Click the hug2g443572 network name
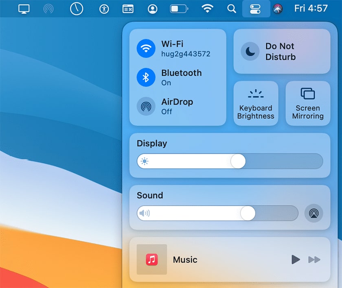The image size is (342, 288). coord(186,54)
